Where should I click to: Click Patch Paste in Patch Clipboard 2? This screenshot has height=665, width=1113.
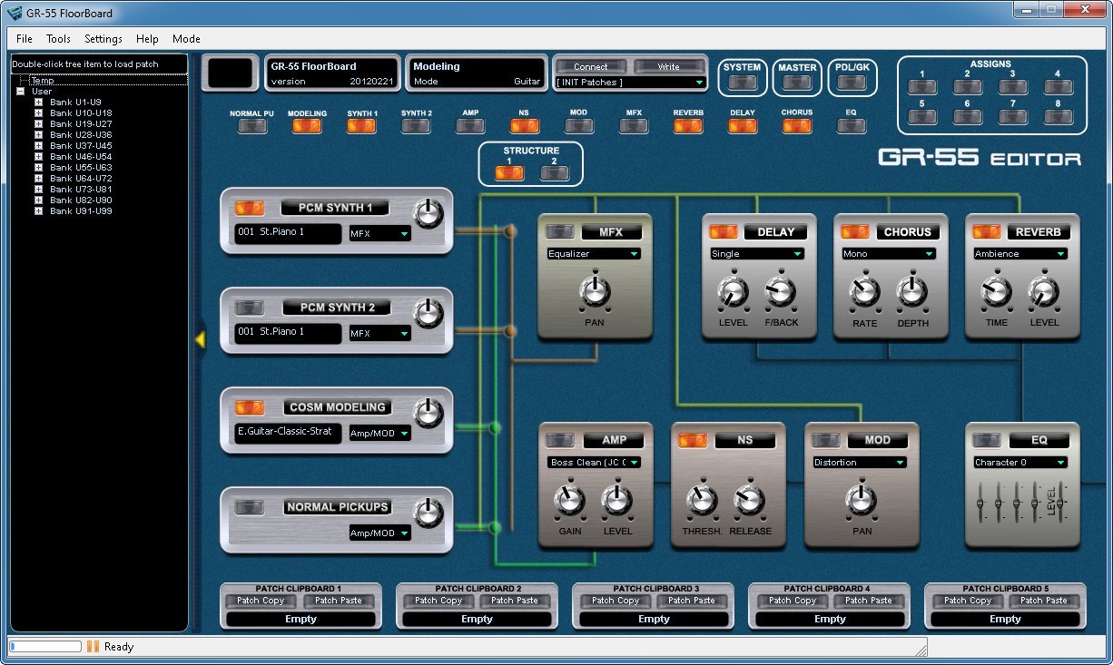[x=515, y=601]
